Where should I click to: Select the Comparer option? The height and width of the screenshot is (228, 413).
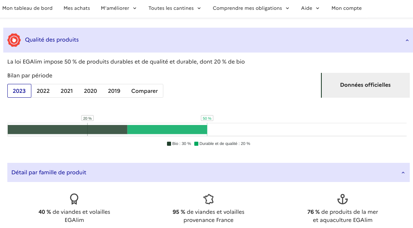(x=144, y=91)
